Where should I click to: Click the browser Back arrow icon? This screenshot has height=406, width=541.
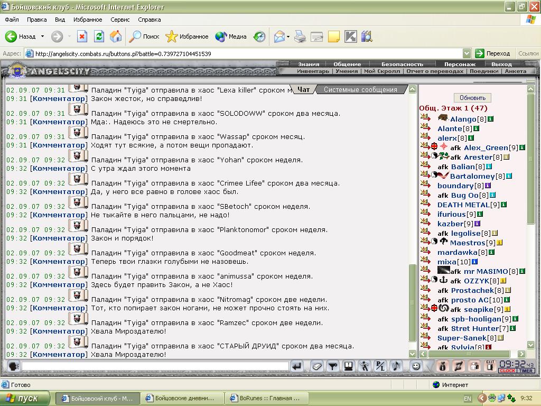click(11, 36)
